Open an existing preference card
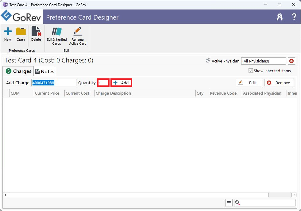This screenshot has height=211, width=301. [x=21, y=34]
